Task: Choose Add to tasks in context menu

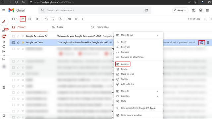Action: (x=138, y=84)
